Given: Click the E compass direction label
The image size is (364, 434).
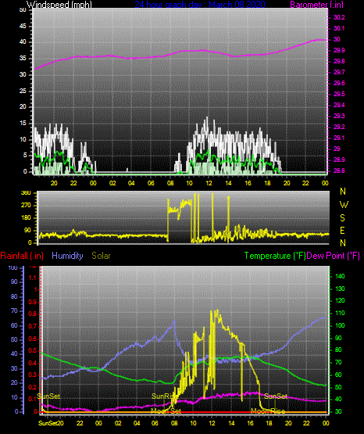Looking at the screenshot, I should [x=342, y=231].
